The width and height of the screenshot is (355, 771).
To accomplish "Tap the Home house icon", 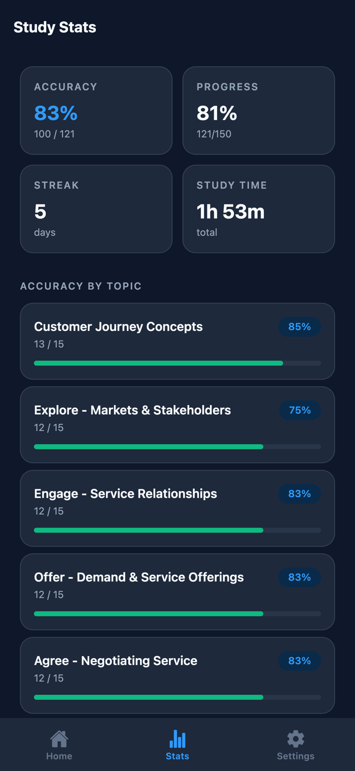I will [59, 738].
